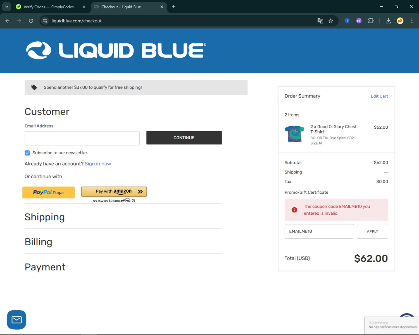Bookmark this page with the star icon
Viewport: 419px width, 335px height.
pyautogui.click(x=331, y=21)
